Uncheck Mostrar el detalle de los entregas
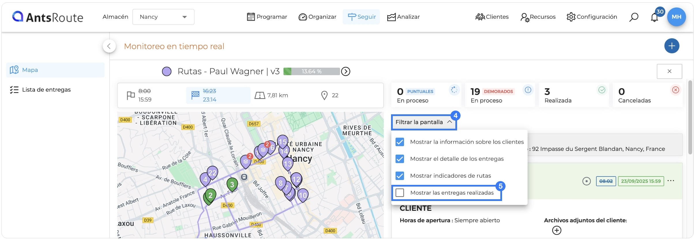Viewport: 695px width, 241px height. coord(400,159)
